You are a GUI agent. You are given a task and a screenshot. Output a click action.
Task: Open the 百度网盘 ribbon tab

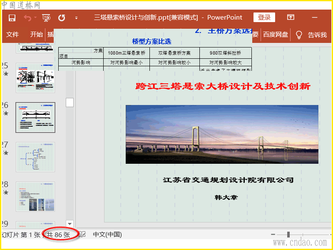pyautogui.click(x=276, y=35)
